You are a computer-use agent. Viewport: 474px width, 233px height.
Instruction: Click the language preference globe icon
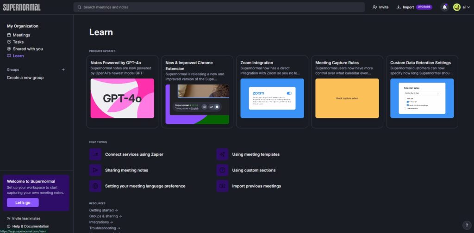click(95, 186)
